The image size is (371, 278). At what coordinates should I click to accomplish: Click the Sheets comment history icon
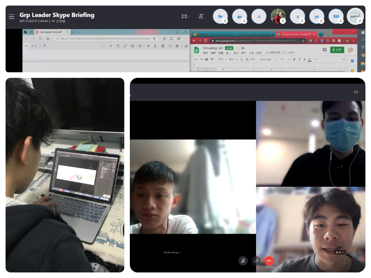click(324, 50)
